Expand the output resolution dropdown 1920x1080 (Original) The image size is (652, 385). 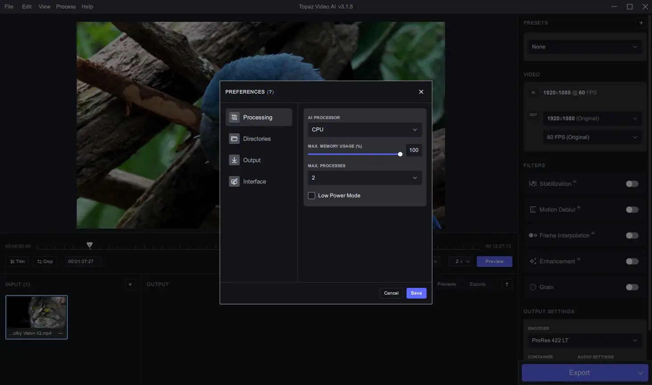[x=593, y=119]
